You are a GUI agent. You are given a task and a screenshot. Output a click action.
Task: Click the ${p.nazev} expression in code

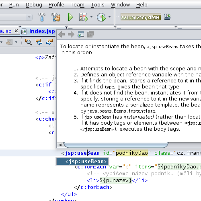pyautogui.click(x=116, y=180)
